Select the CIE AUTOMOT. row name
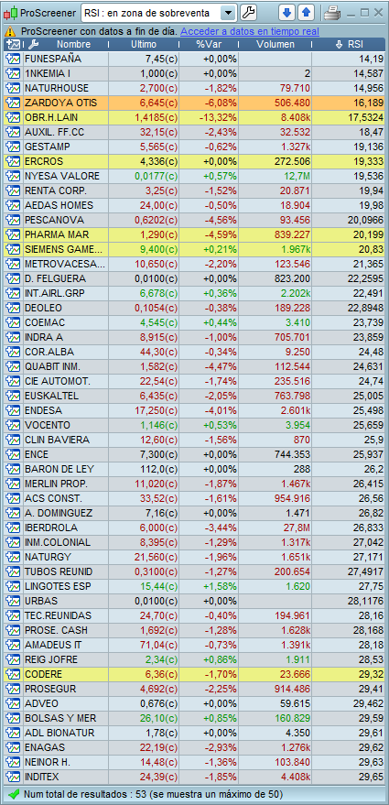 (x=58, y=382)
